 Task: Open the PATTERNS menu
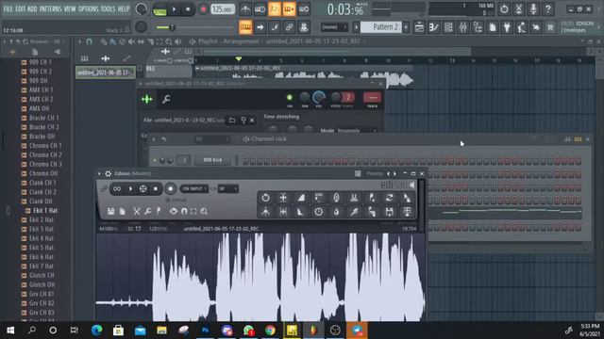pyautogui.click(x=50, y=8)
